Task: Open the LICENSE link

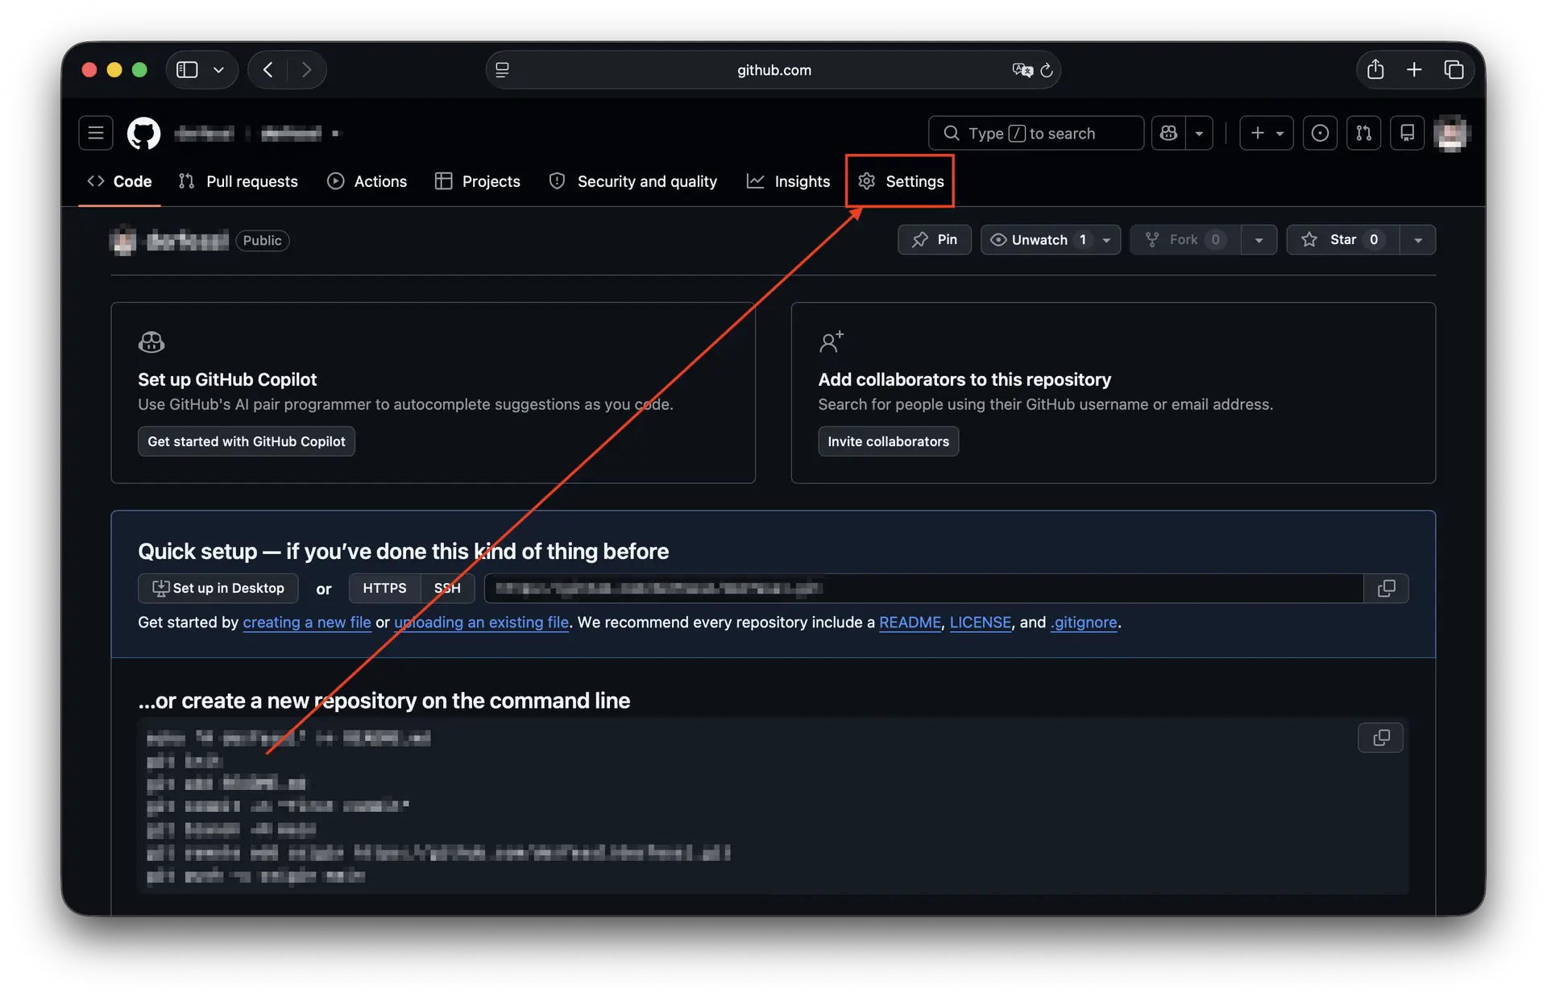Action: coord(980,622)
